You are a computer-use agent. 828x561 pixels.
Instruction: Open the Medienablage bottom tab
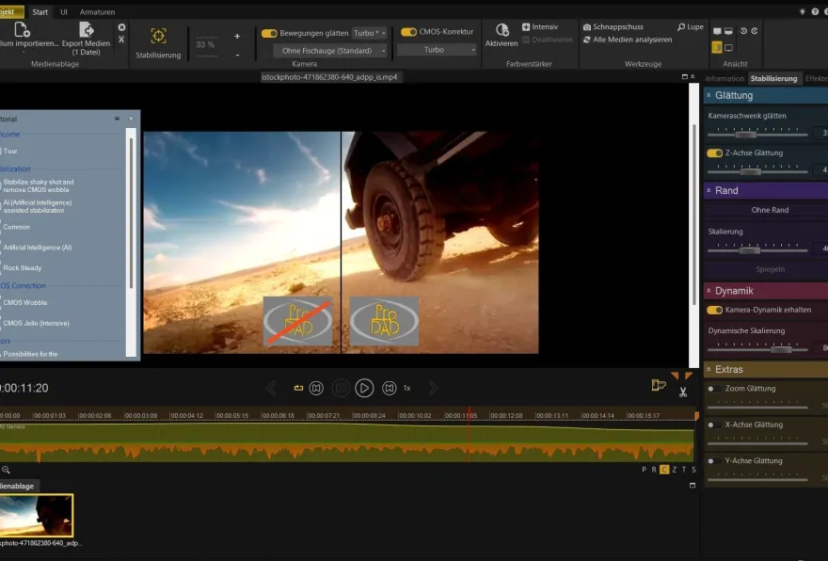[18, 486]
